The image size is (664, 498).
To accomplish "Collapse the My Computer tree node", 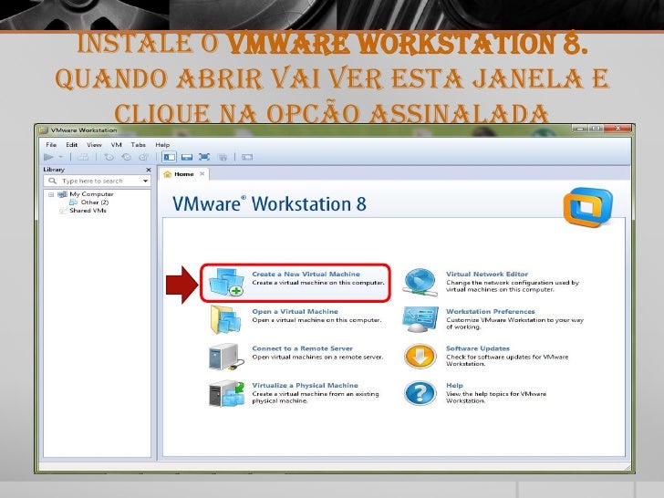I will [51, 194].
